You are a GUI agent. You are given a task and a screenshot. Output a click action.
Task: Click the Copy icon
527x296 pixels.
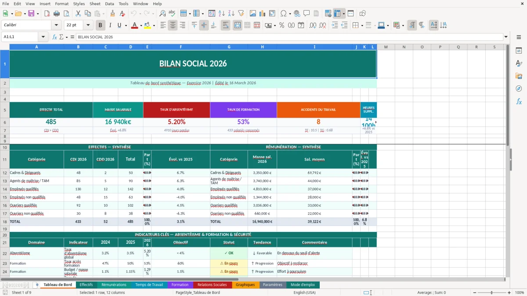coord(88,14)
